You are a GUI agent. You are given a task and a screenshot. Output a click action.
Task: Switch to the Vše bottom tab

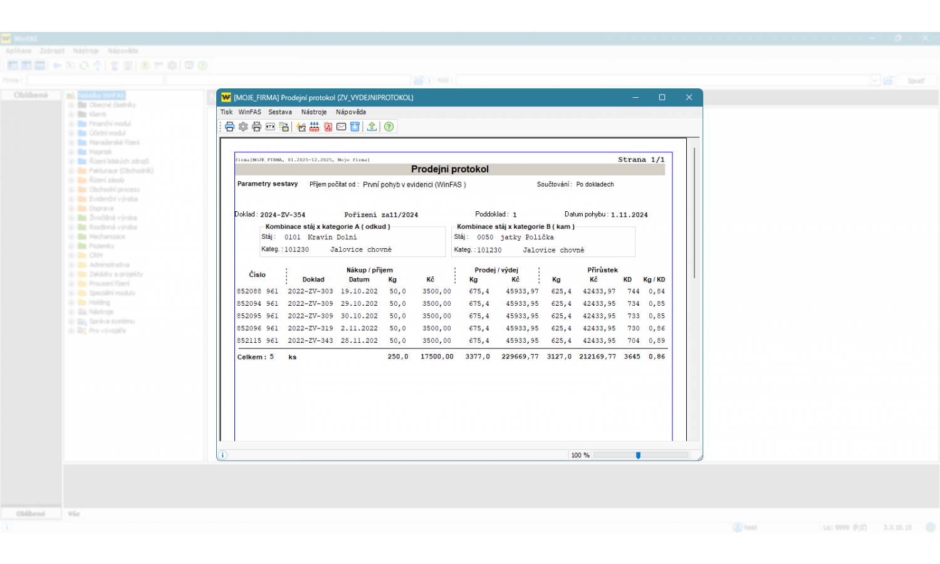[x=74, y=514]
